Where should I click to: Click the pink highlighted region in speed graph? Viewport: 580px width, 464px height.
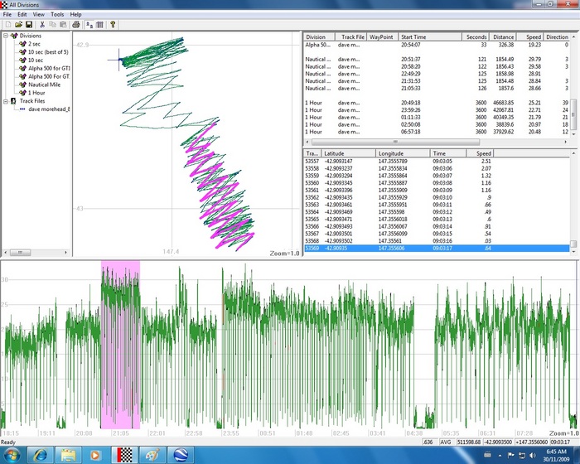coord(120,345)
